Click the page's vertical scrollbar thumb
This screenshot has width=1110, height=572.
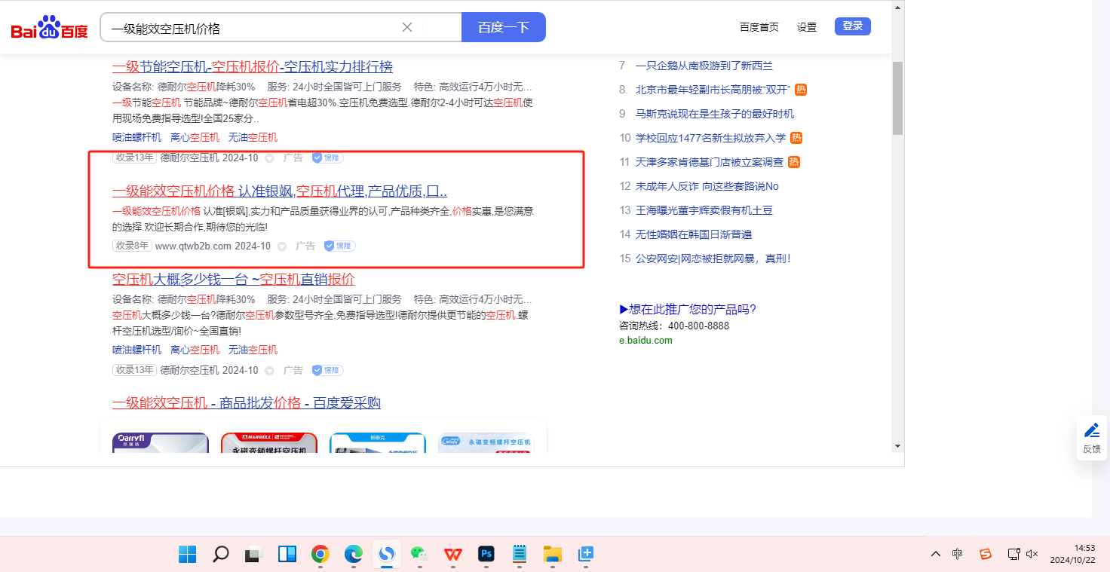[x=897, y=98]
